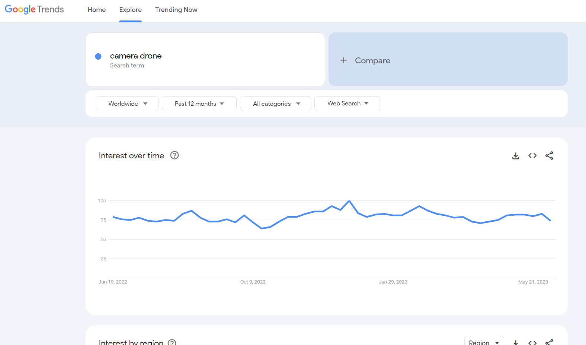586x345 pixels.
Task: Add a comparison term via Compare
Action: click(x=448, y=59)
